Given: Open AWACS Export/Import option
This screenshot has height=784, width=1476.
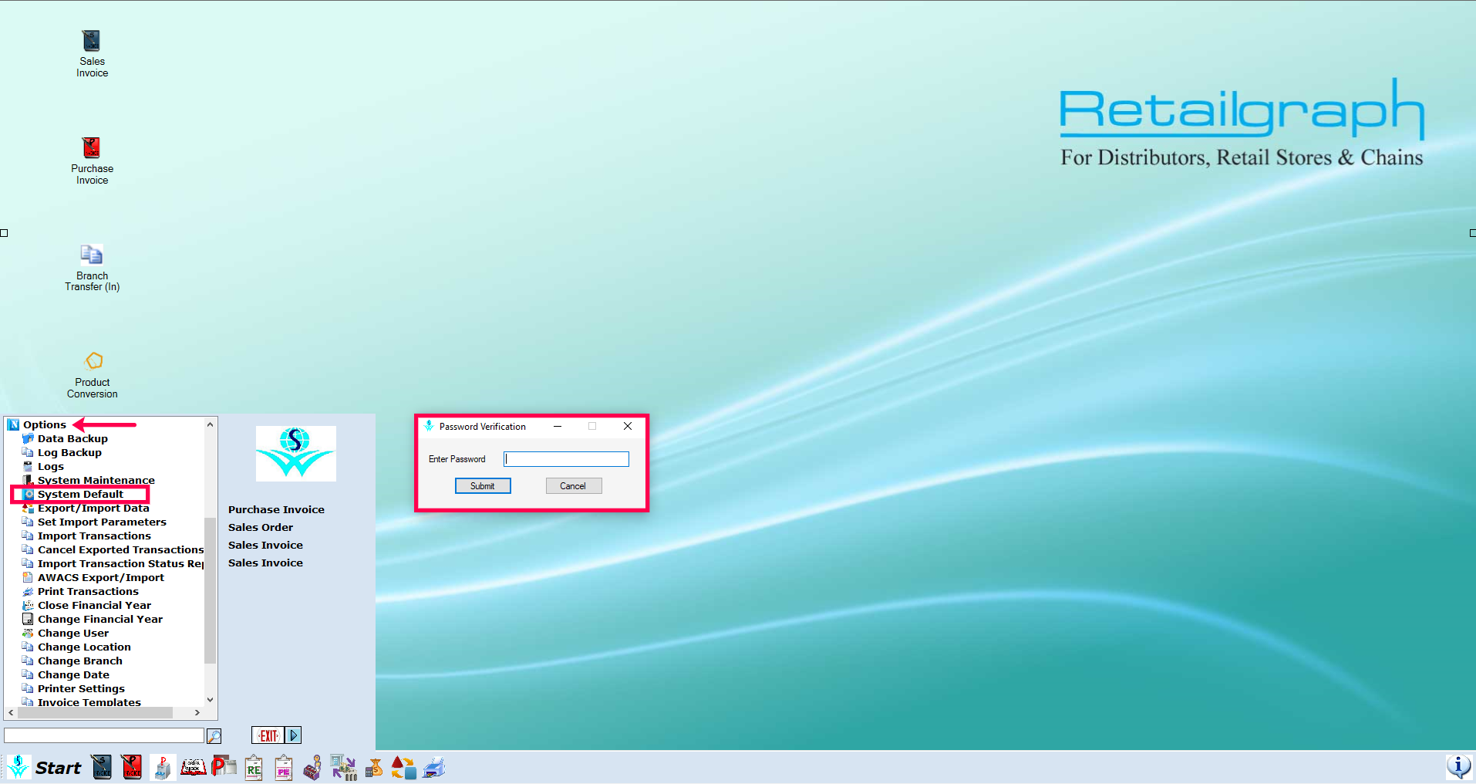Looking at the screenshot, I should [x=101, y=577].
